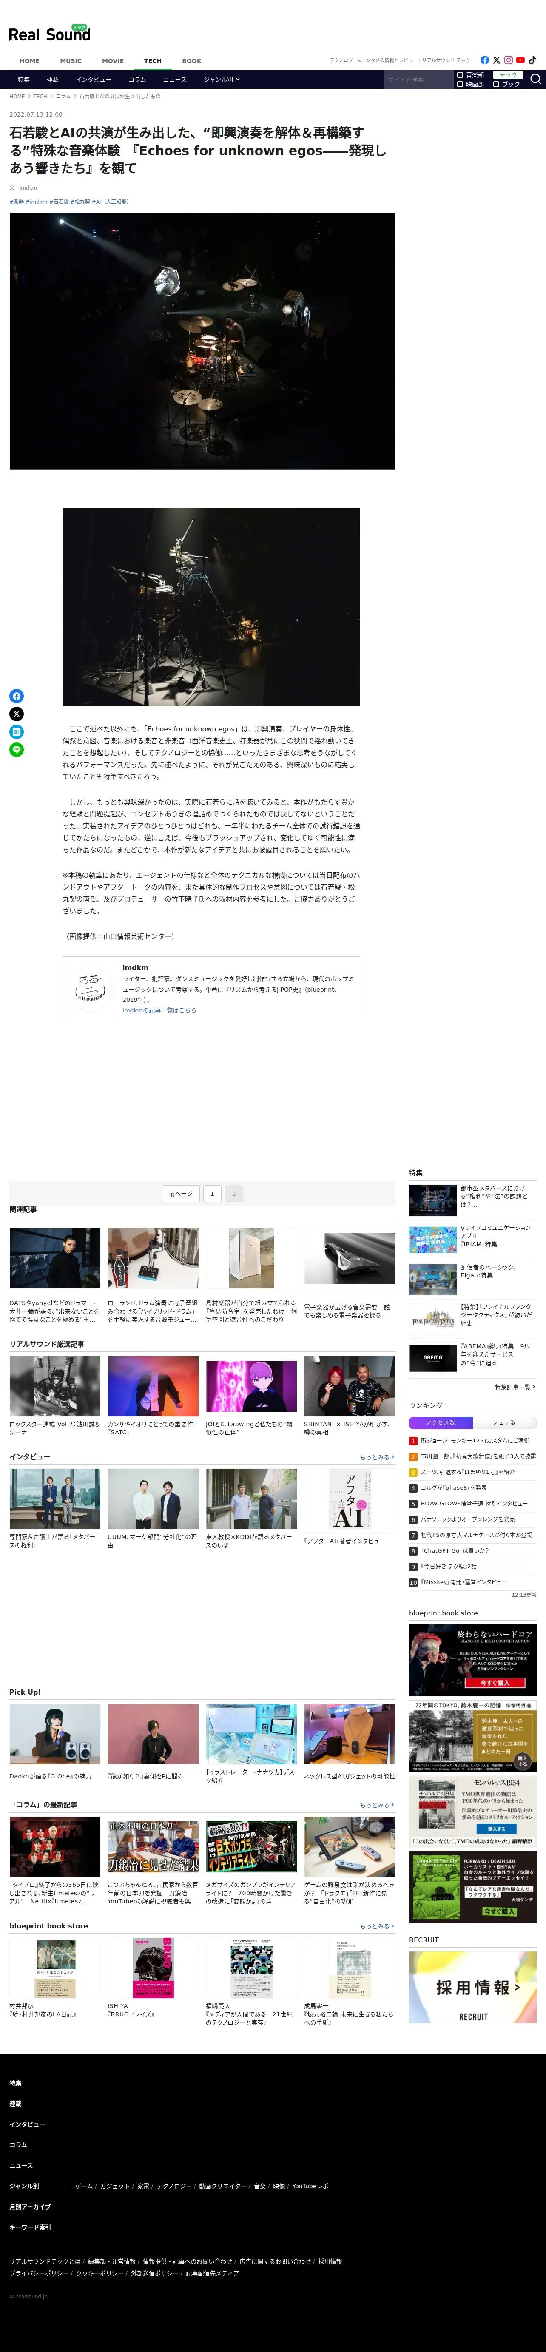Open the Instagram icon in header

pos(509,60)
